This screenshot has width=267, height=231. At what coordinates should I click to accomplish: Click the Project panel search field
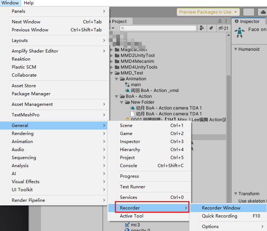coord(157,28)
